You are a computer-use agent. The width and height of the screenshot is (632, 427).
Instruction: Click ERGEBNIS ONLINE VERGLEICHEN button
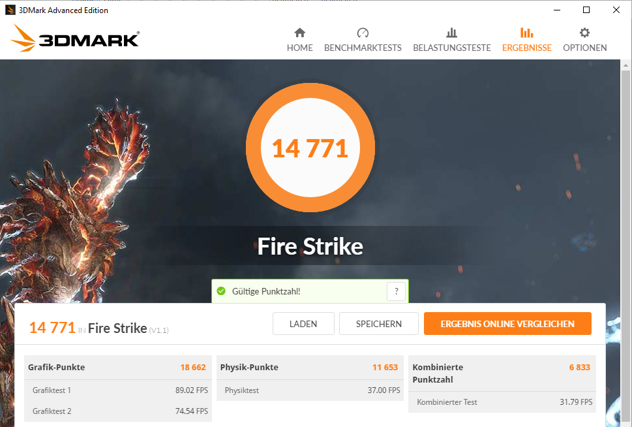click(x=507, y=324)
